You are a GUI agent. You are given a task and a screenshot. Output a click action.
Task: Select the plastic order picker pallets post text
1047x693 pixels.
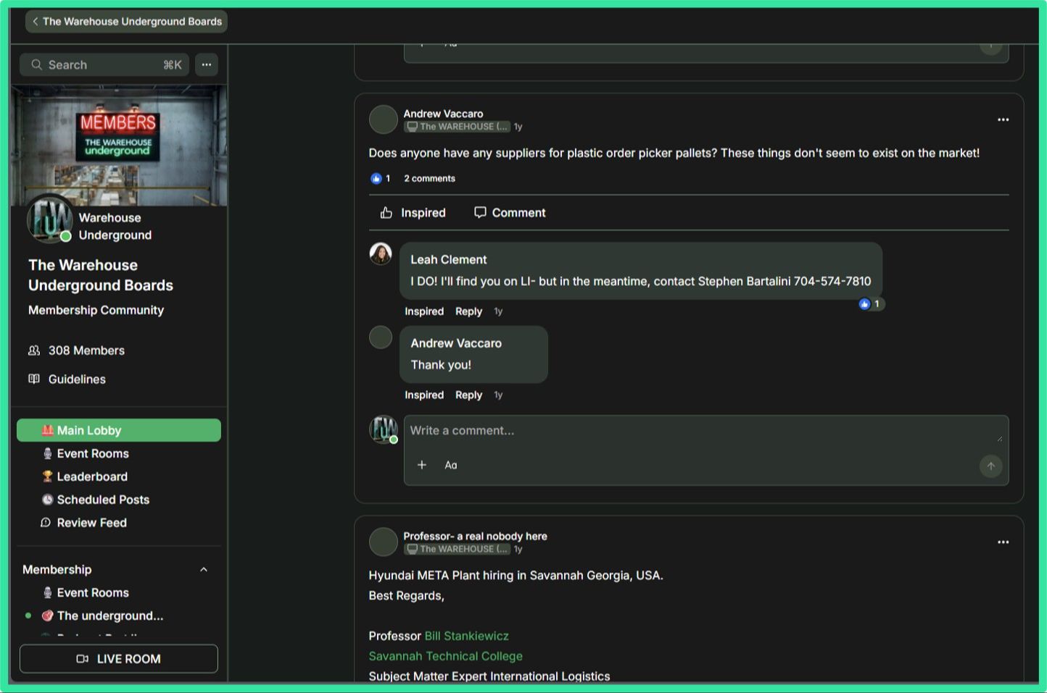[x=674, y=154]
